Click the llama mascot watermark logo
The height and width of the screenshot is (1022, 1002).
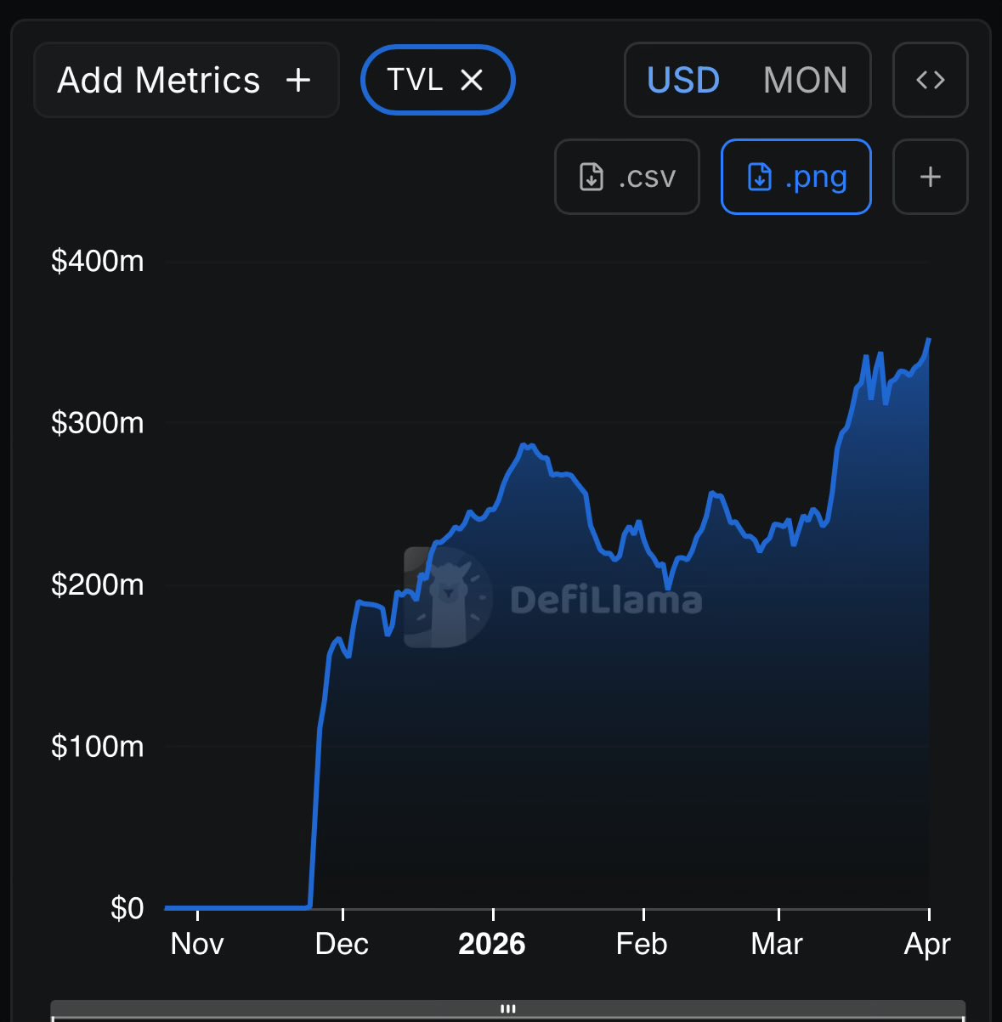[x=448, y=597]
